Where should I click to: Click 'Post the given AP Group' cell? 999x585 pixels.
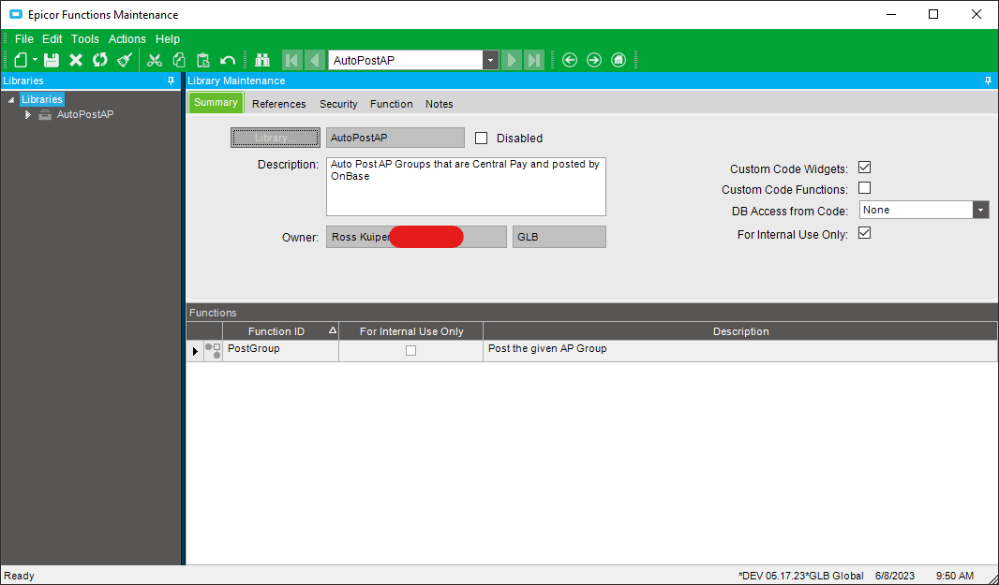click(x=740, y=351)
